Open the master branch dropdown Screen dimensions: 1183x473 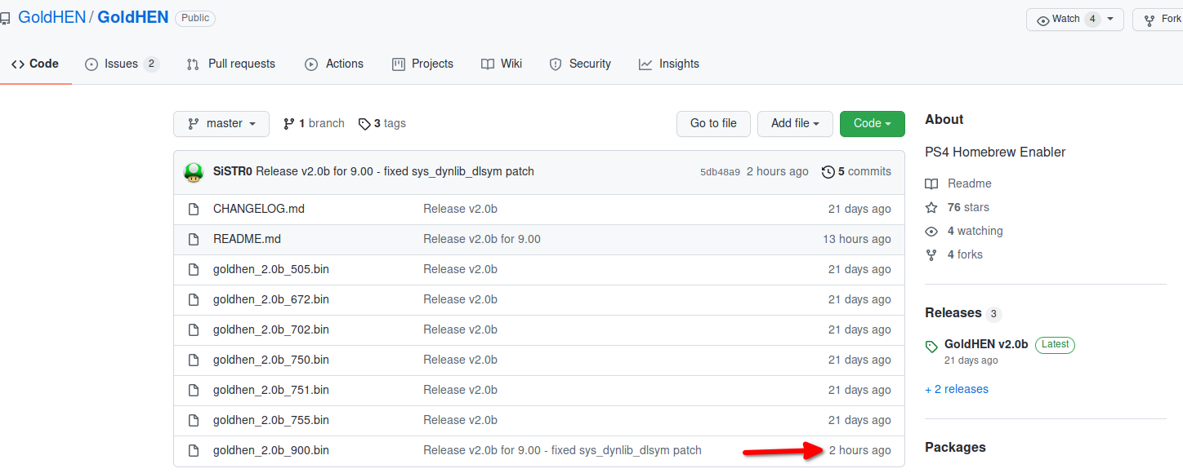point(222,124)
